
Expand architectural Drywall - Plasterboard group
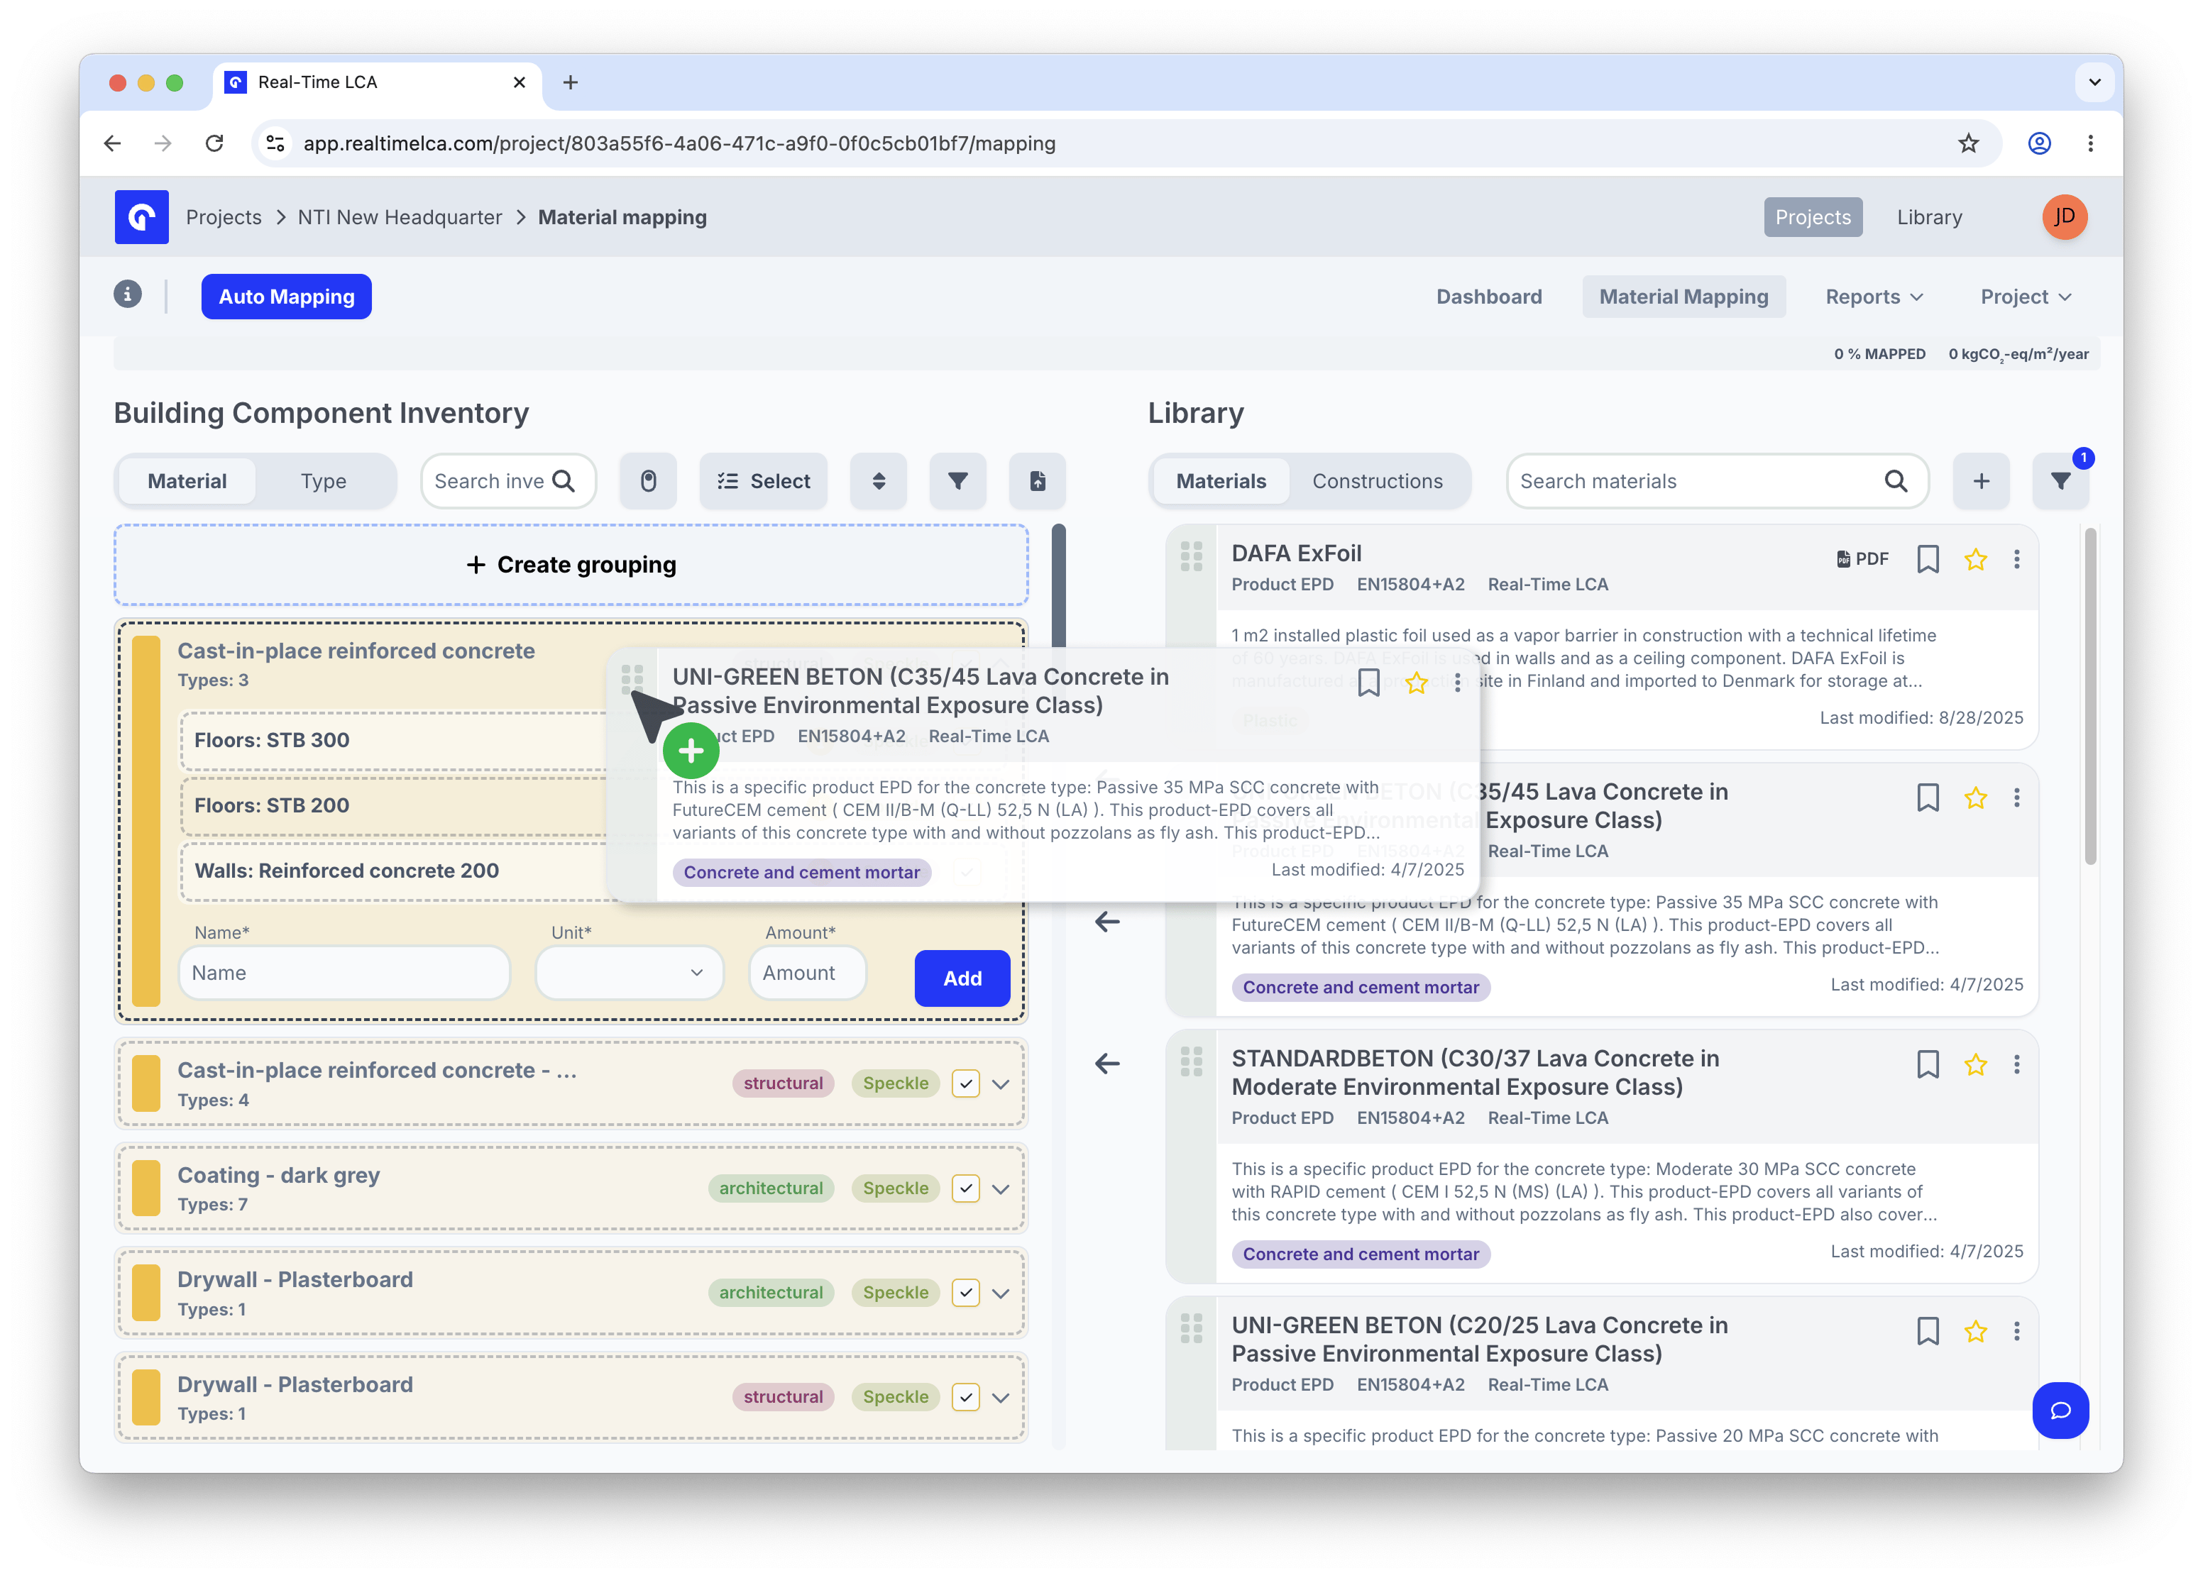[x=1001, y=1294]
